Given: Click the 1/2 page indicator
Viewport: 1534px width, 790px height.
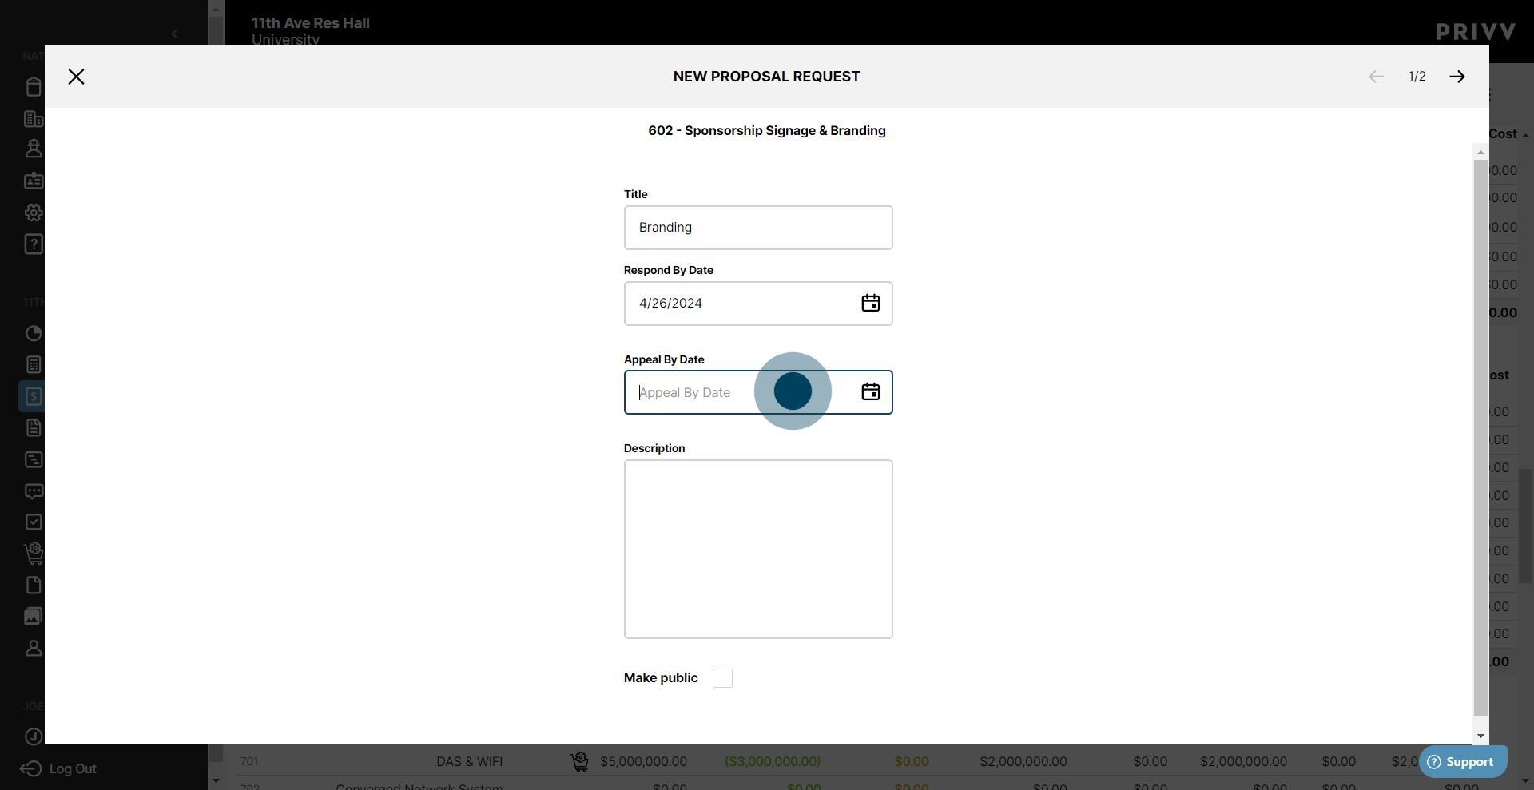Looking at the screenshot, I should pos(1417,77).
